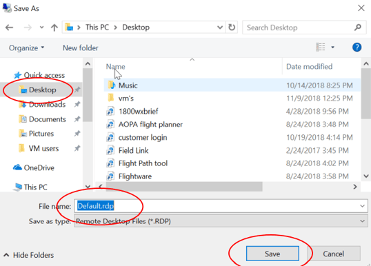Expand the File name combo box arrow
This screenshot has height=266, width=371.
362,206
